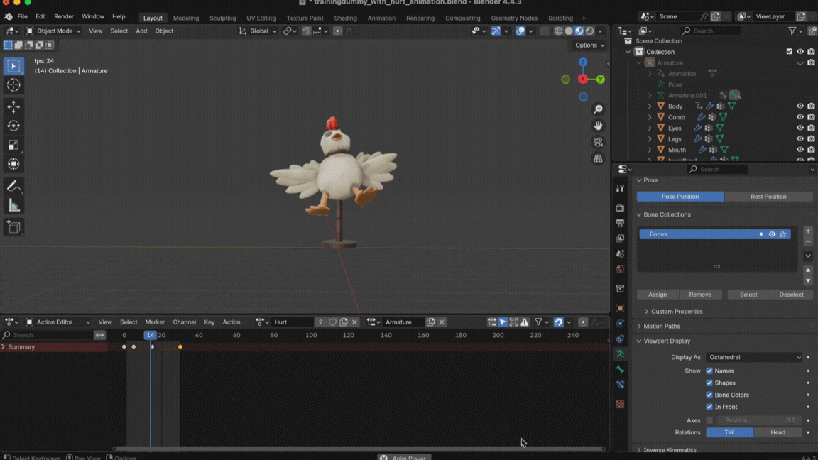The width and height of the screenshot is (818, 460).
Task: Uncheck the Bone Colors checkbox
Action: pyautogui.click(x=709, y=395)
